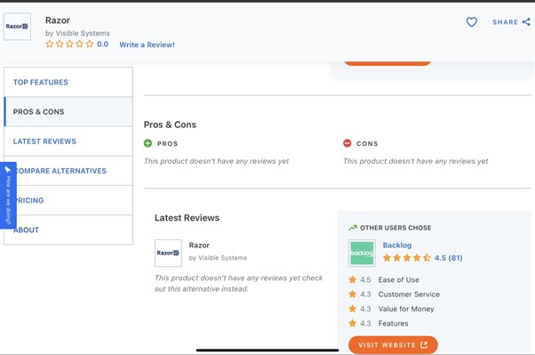The image size is (535, 355).
Task: Open the SHARE text link
Action: [x=505, y=22]
